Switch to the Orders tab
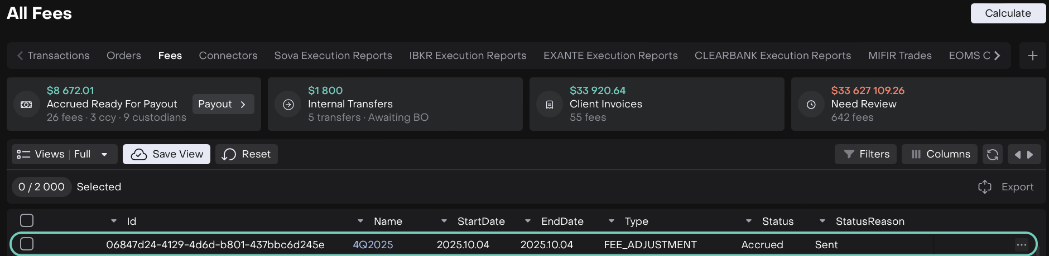 (x=124, y=56)
